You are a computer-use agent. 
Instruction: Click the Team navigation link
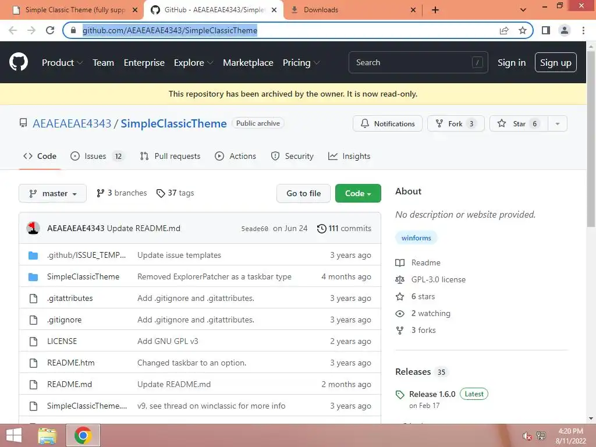(104, 62)
